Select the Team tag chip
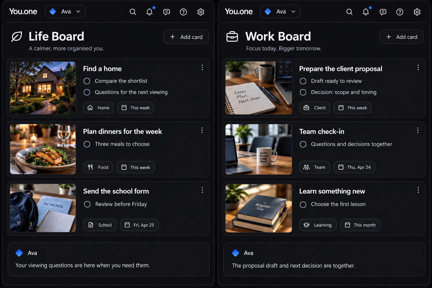The height and width of the screenshot is (288, 432). coord(314,167)
